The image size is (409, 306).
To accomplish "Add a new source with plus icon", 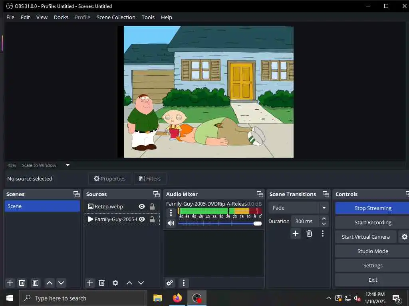I will point(90,283).
